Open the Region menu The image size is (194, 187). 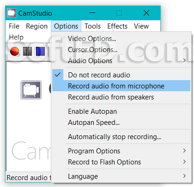pyautogui.click(x=37, y=26)
